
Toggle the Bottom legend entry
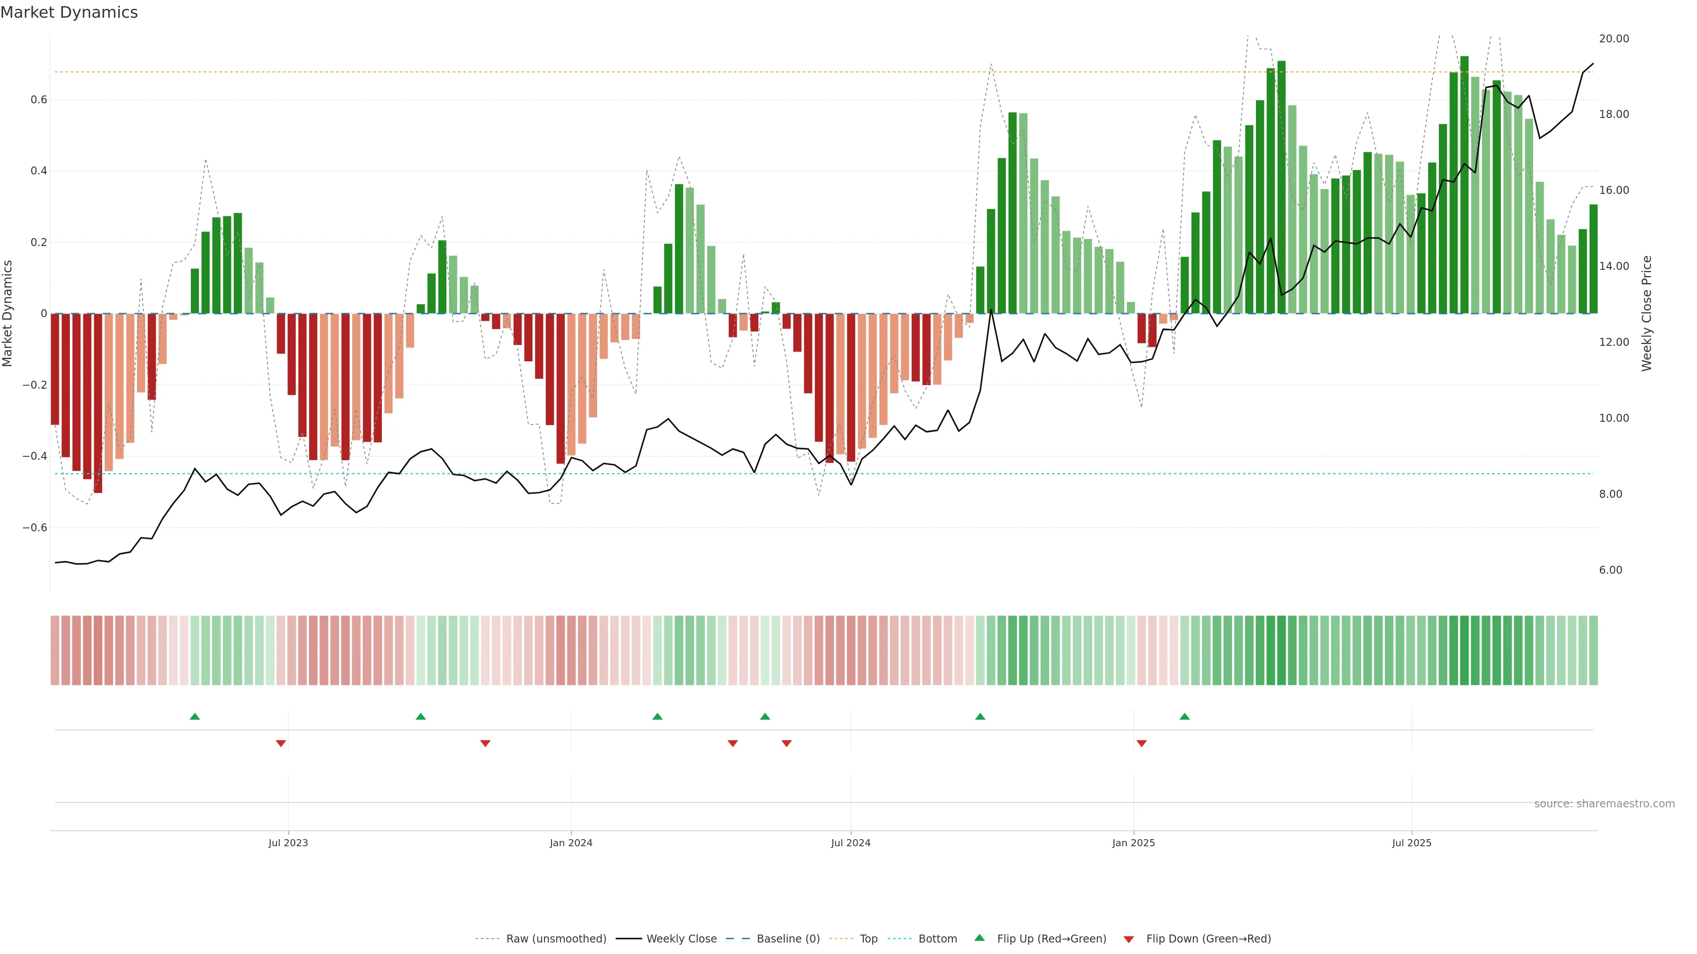[937, 939]
